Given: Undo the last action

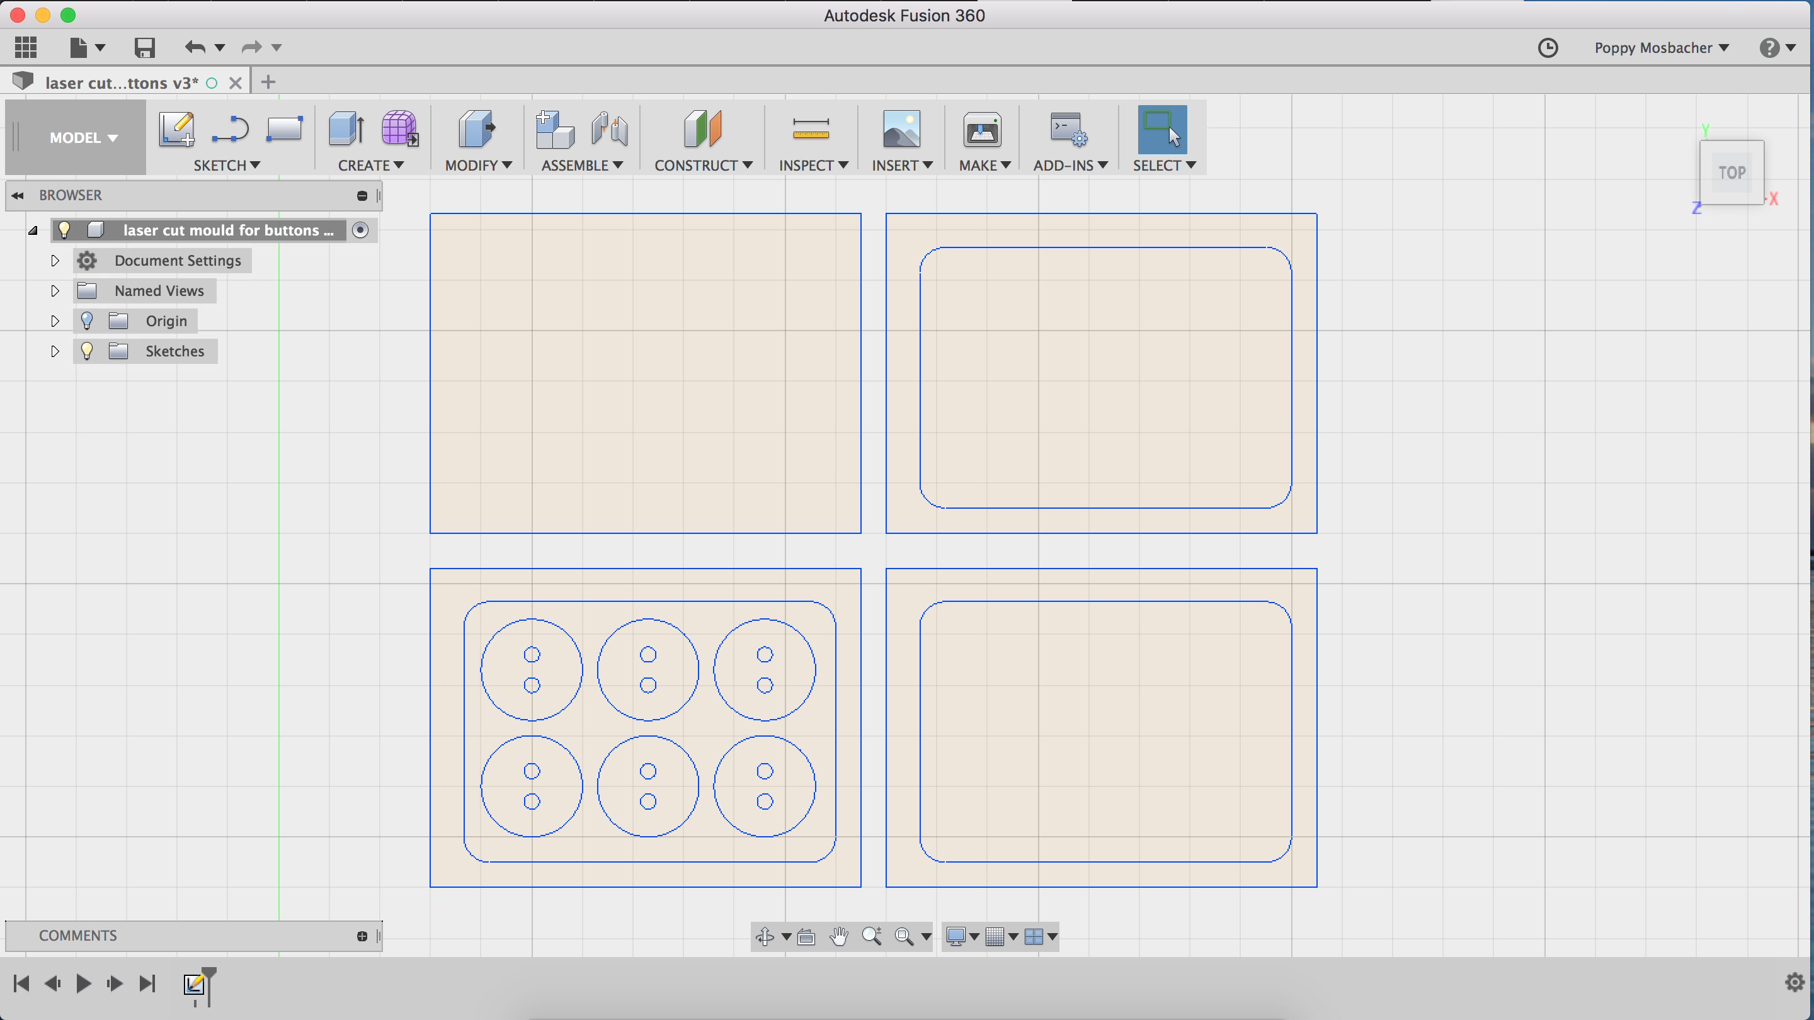Looking at the screenshot, I should [195, 47].
